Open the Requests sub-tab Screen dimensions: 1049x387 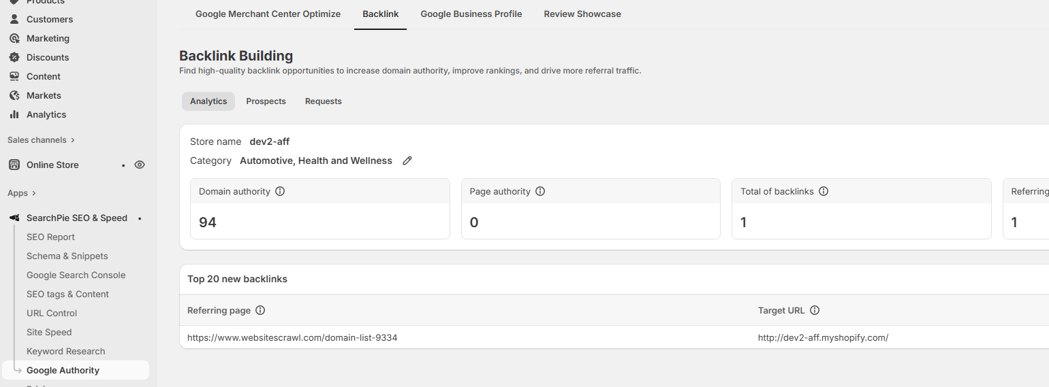[323, 101]
